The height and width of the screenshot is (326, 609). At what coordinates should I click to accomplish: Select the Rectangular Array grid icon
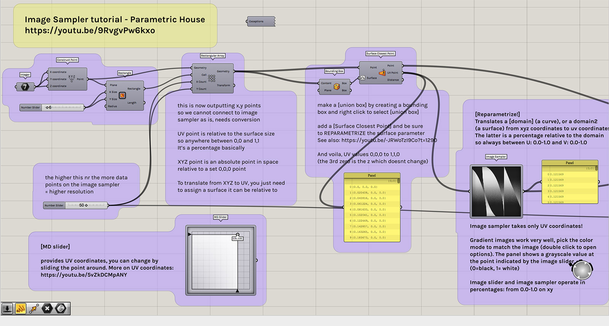tap(212, 78)
